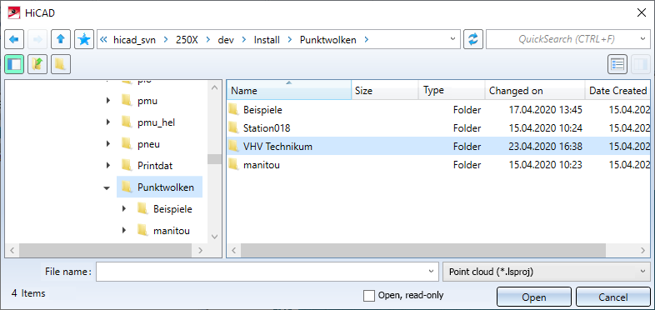Click the file list horizontal scrollbar

click(x=423, y=251)
